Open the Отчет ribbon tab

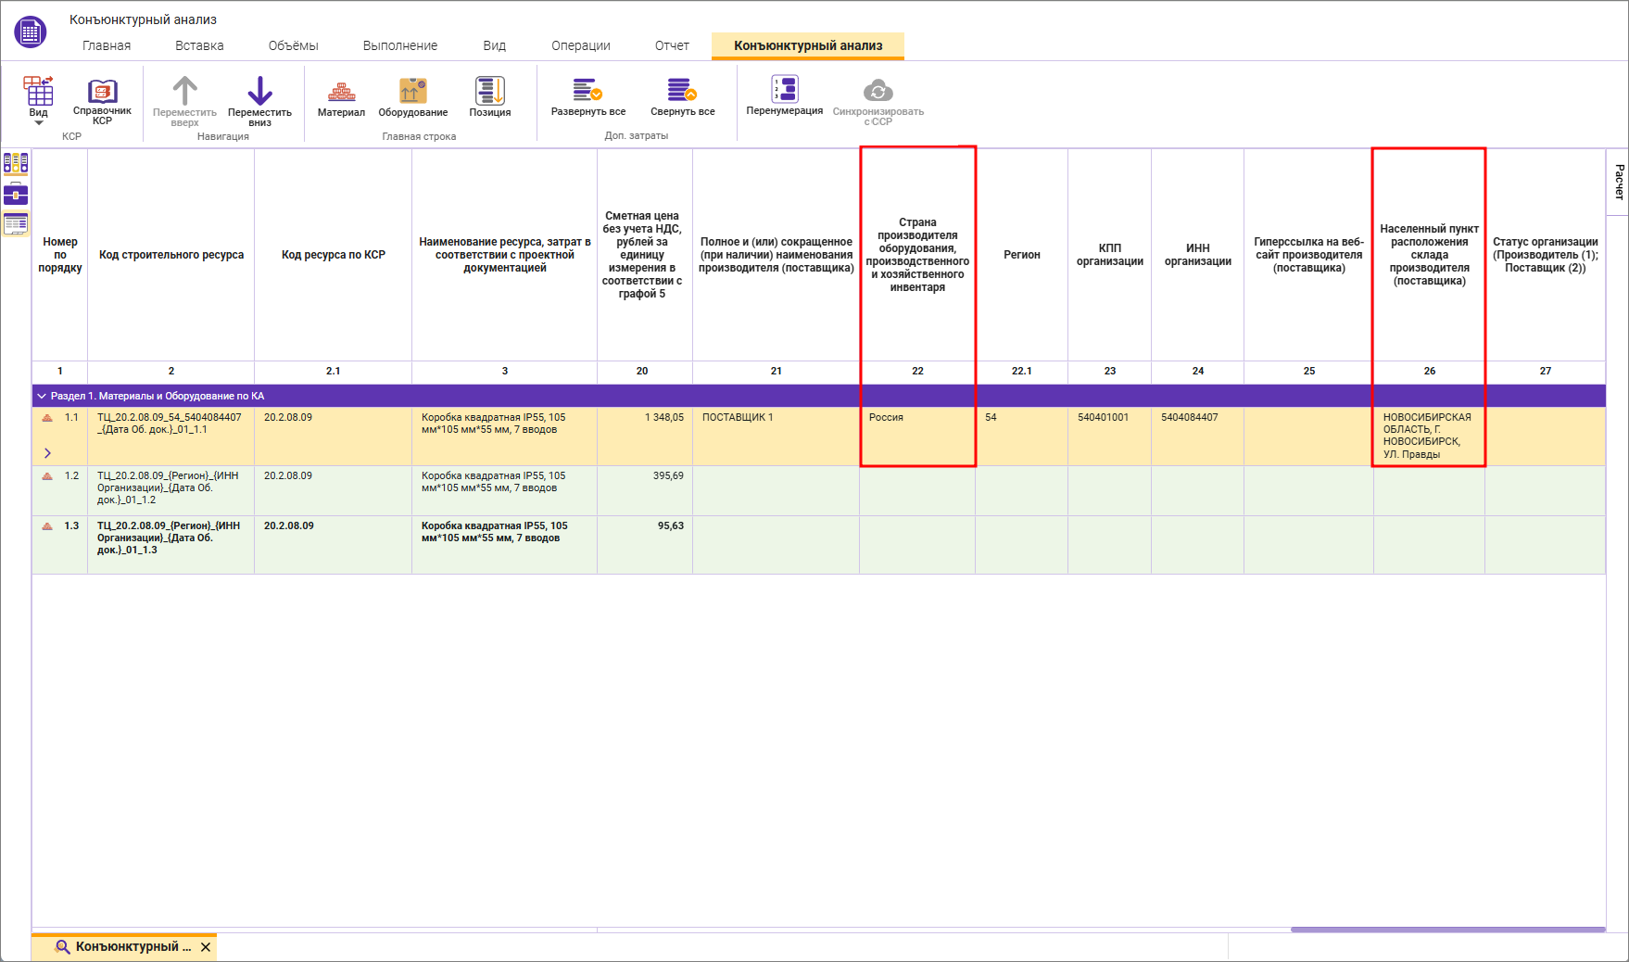672,45
